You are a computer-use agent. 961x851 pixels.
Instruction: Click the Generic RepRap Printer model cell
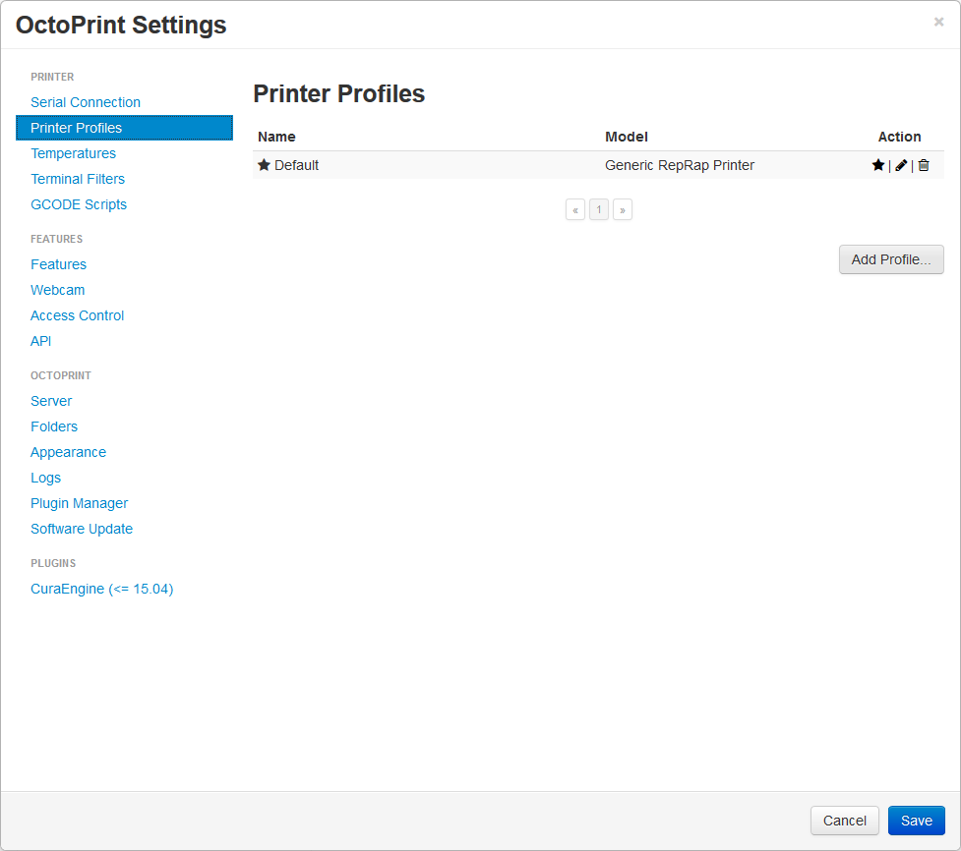tap(679, 165)
